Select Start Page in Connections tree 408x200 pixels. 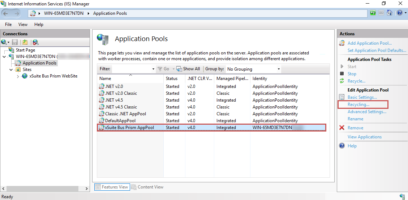click(x=25, y=50)
